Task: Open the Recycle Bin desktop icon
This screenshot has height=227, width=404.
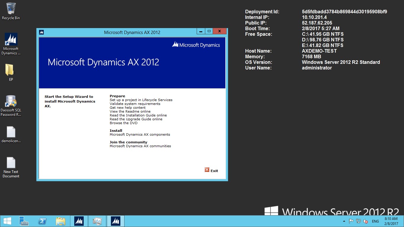Action: pyautogui.click(x=11, y=8)
